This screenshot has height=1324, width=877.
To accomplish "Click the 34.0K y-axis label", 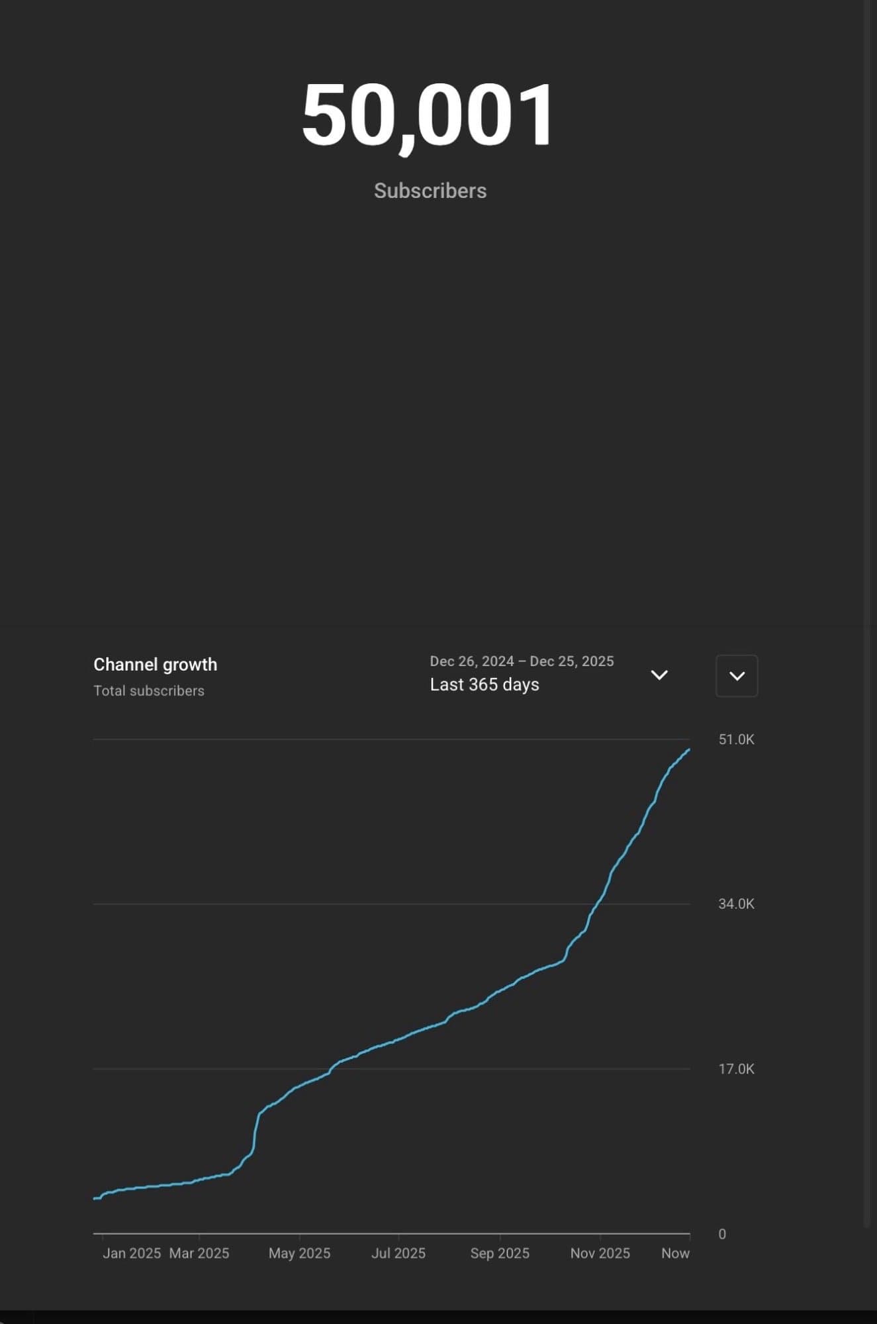I will tap(736, 904).
